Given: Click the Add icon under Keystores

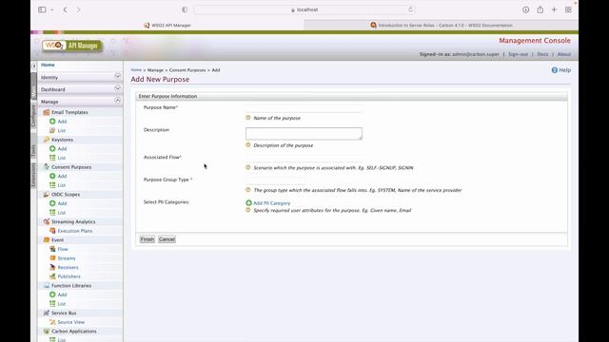Looking at the screenshot, I should [x=52, y=148].
